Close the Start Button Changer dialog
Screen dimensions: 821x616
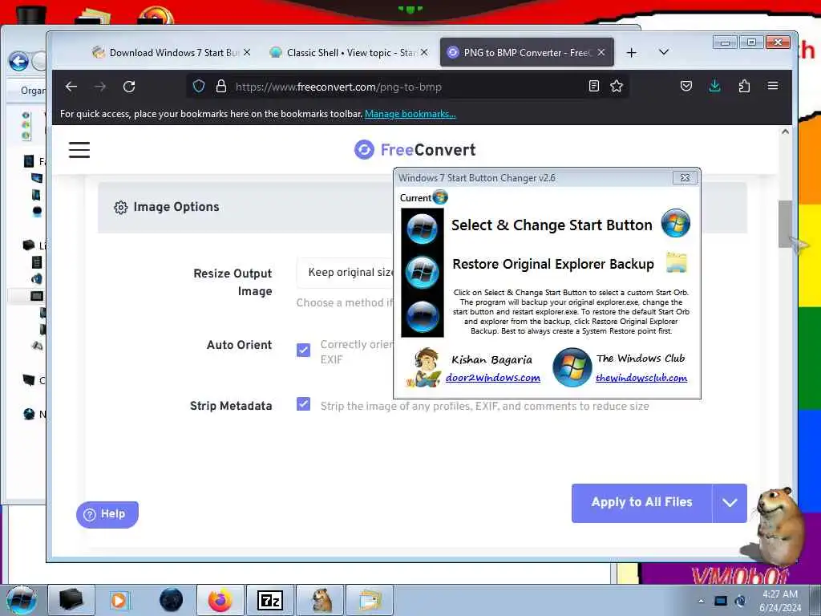coord(685,177)
